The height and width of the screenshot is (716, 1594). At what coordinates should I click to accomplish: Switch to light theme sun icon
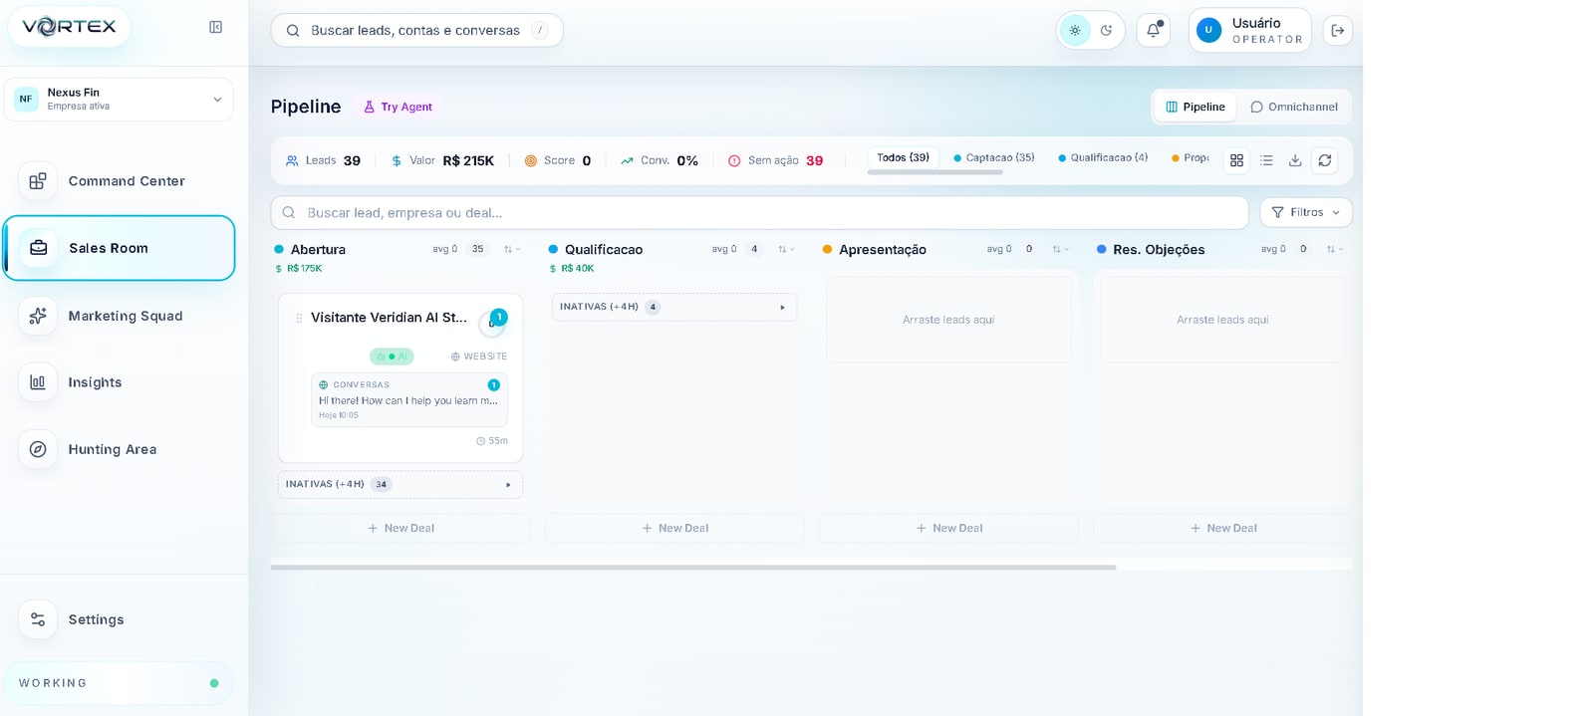coord(1075,30)
